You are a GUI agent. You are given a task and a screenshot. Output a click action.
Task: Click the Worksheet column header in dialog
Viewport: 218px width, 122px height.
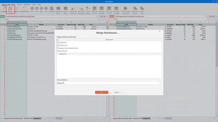click(109, 40)
